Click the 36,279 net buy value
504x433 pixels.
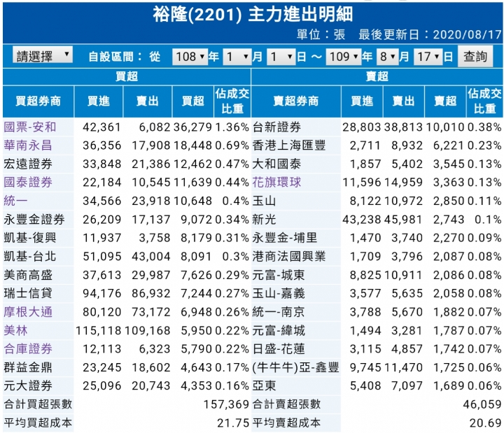point(193,127)
